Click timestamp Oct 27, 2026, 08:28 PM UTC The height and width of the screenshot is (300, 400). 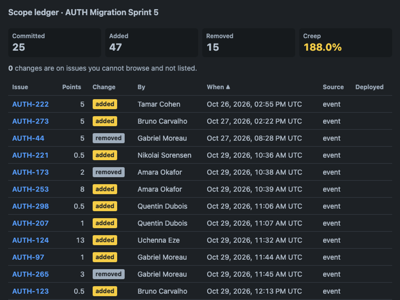[x=254, y=138]
